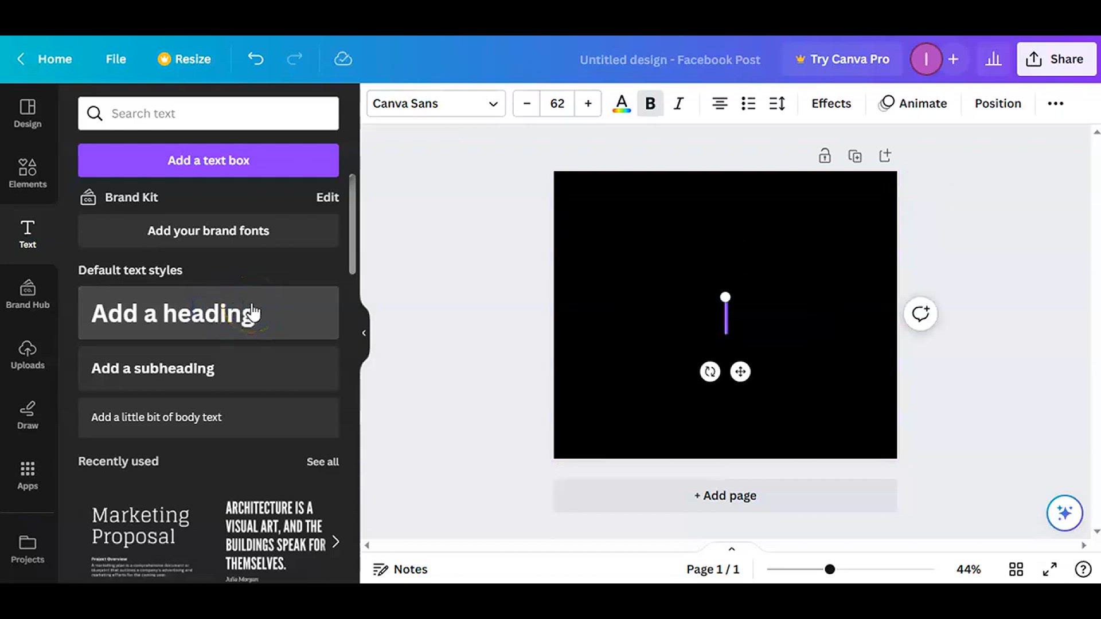1101x619 pixels.
Task: Lock the page with padlock icon
Action: [825, 156]
